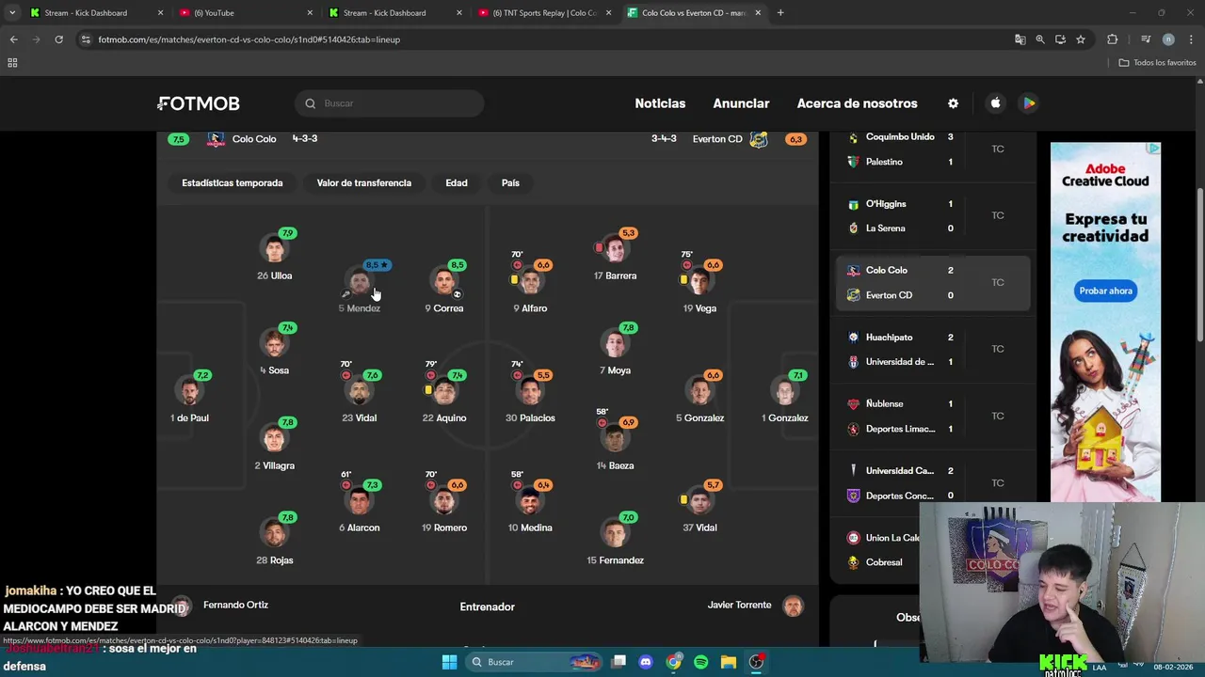Open the zoom magnifier icon in address bar

point(1040,39)
